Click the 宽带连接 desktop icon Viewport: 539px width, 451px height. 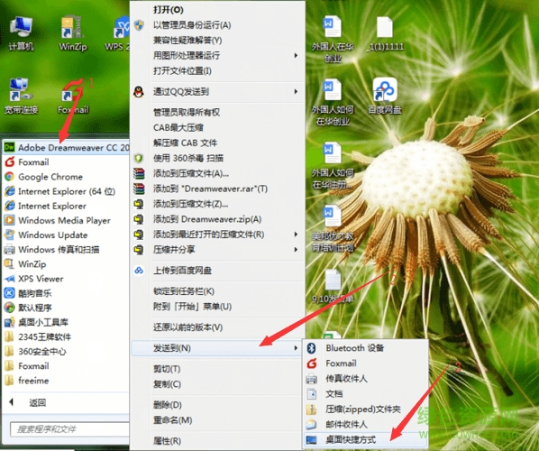(22, 96)
